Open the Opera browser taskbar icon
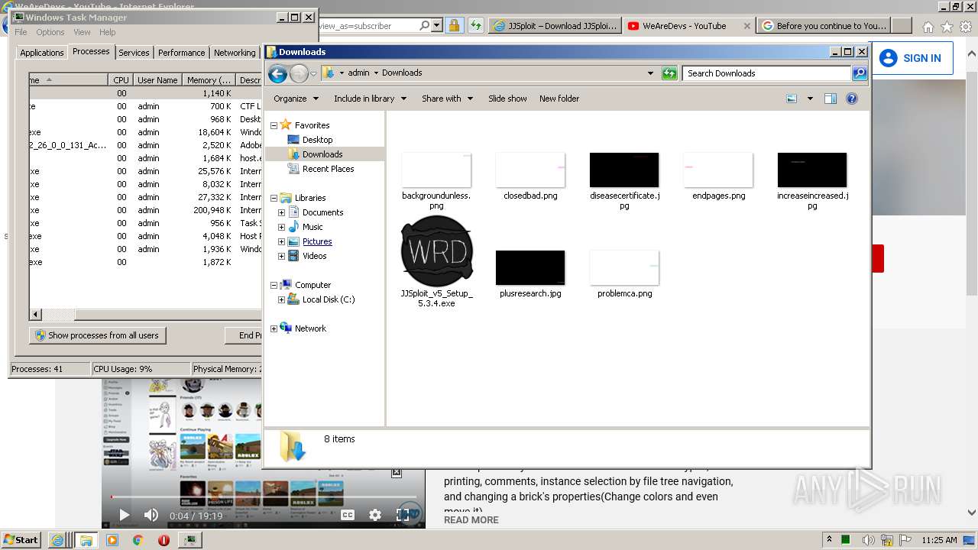978x550 pixels. 164,540
